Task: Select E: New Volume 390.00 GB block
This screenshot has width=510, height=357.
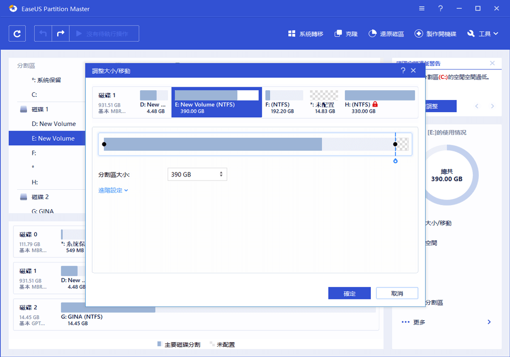Action: click(x=217, y=102)
